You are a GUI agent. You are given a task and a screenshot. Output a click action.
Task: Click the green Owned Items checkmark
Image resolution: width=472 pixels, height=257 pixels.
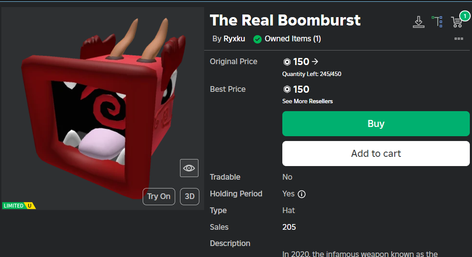pos(258,39)
